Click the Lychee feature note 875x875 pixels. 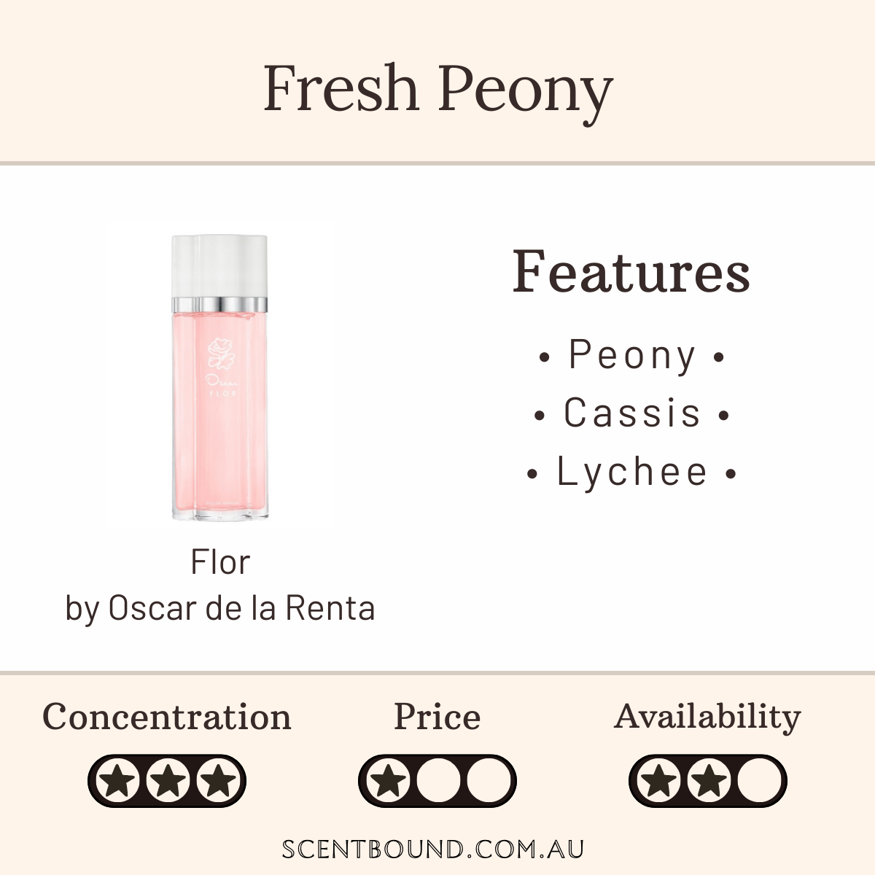click(631, 472)
